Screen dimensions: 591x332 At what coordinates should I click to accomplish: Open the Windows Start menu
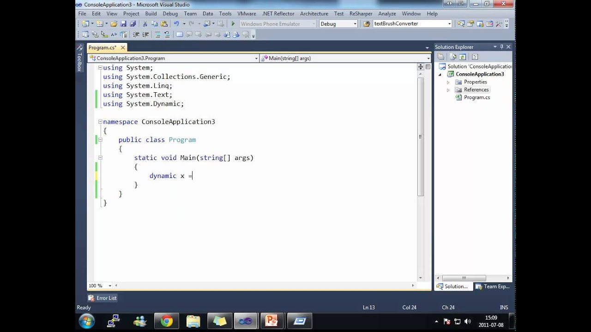(87, 321)
